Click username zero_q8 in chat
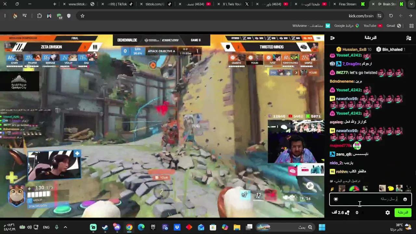416x234 pixels. [x=344, y=154]
